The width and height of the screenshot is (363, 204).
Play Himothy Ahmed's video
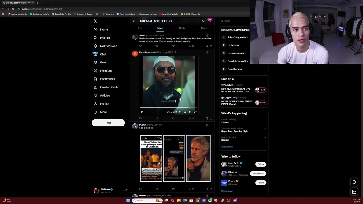point(142,112)
